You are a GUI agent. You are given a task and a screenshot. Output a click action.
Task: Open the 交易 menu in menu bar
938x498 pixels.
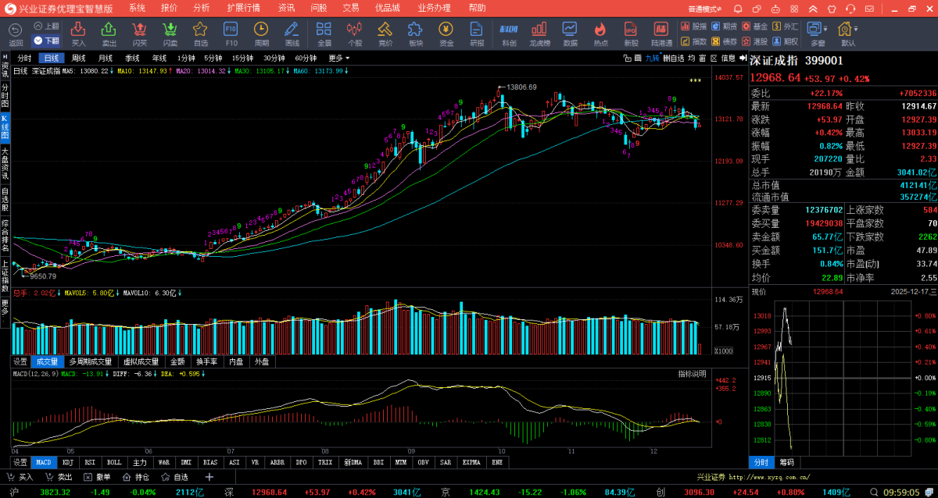[351, 8]
